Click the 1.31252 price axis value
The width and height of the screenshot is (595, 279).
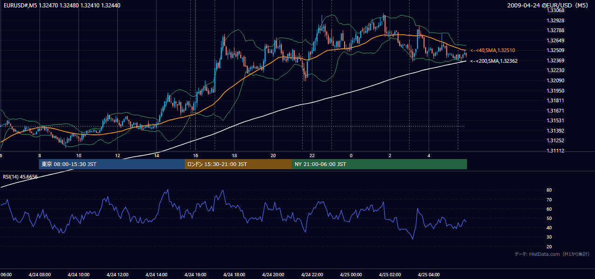555,140
